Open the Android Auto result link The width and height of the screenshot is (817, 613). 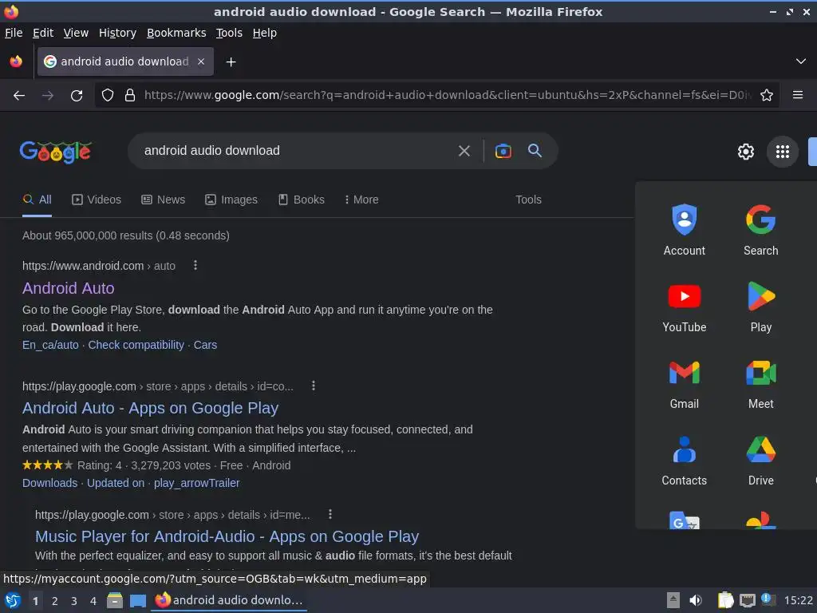pyautogui.click(x=69, y=288)
